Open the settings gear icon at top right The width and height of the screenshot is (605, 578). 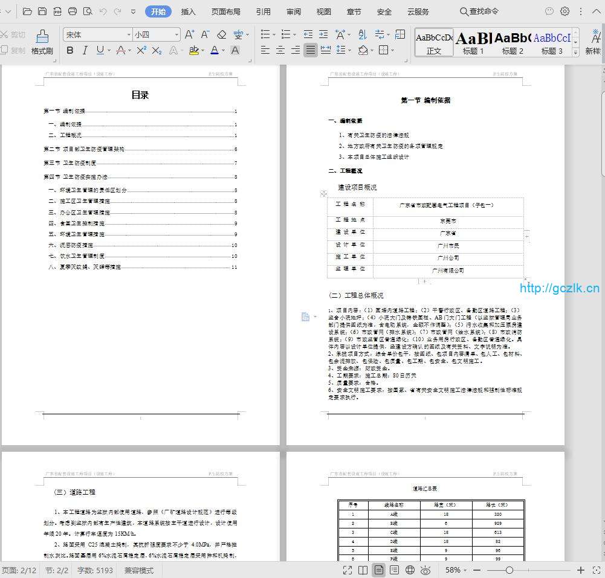tap(565, 11)
